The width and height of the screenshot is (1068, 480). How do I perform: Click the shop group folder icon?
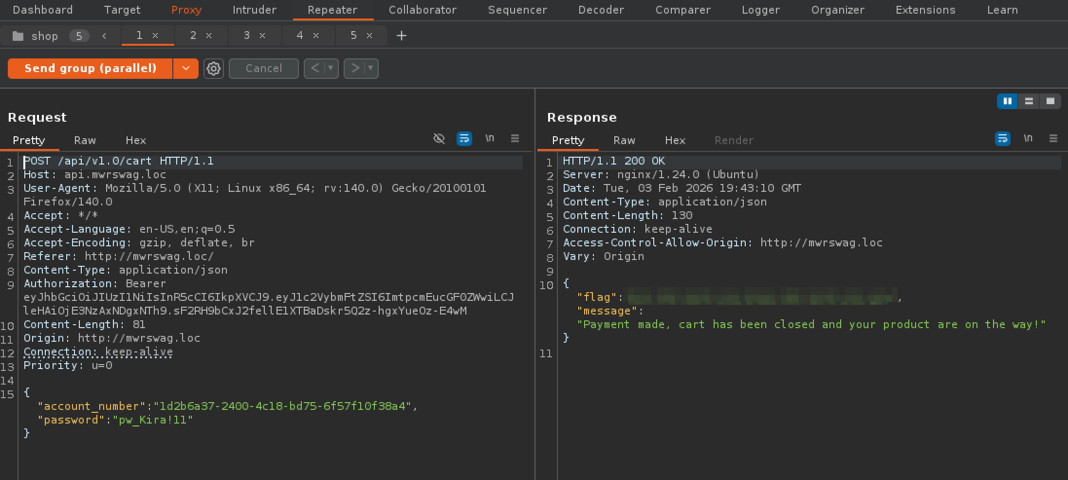[x=18, y=36]
